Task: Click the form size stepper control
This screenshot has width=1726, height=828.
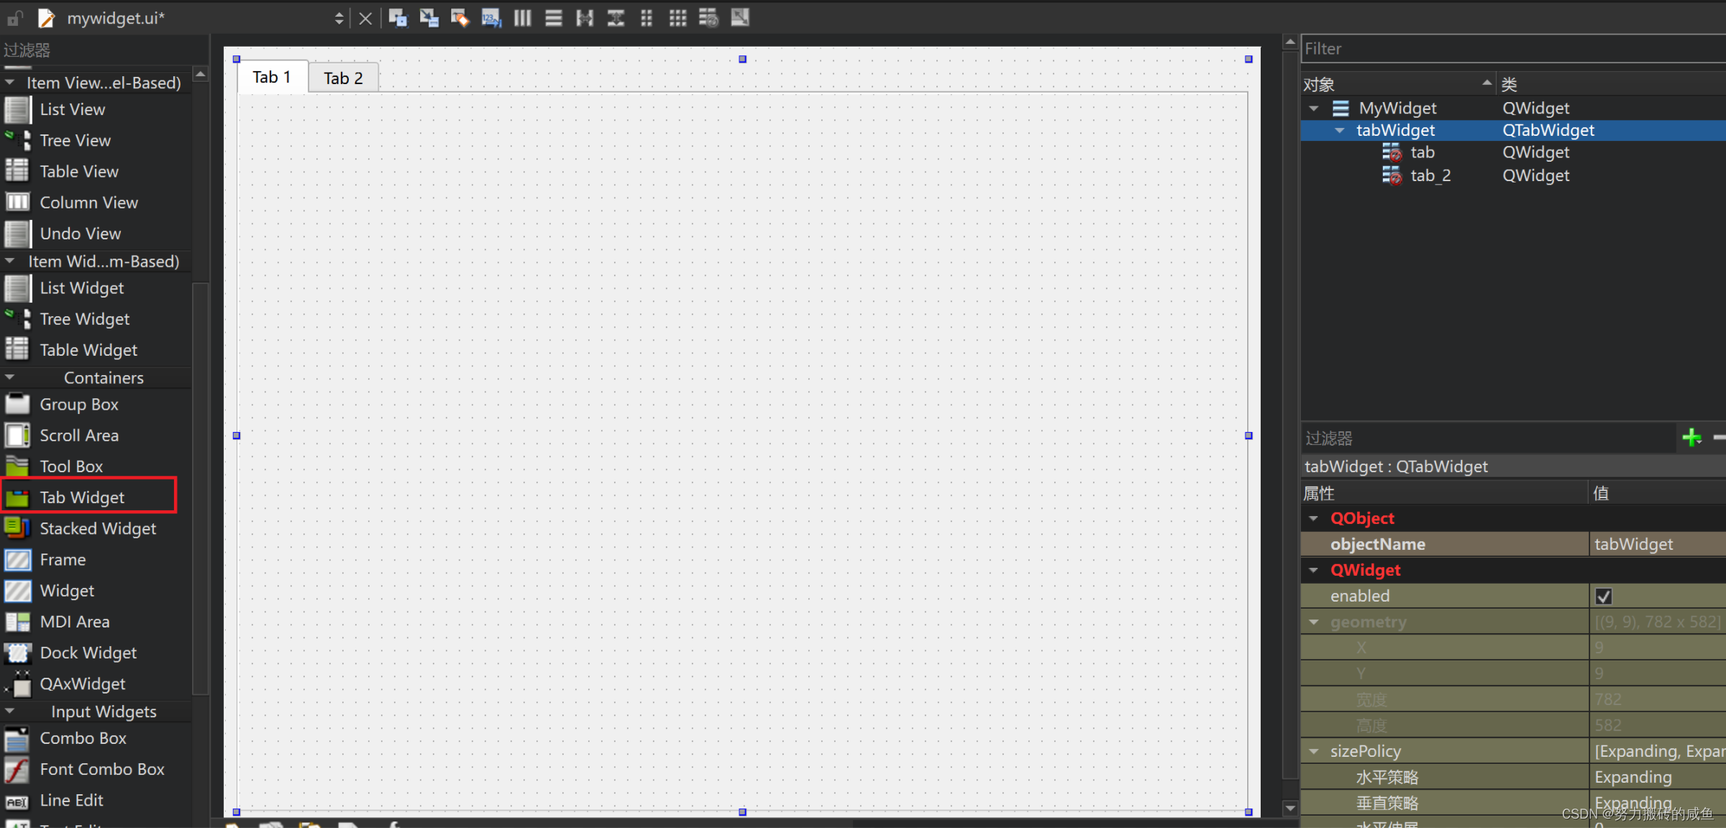Action: (x=338, y=18)
